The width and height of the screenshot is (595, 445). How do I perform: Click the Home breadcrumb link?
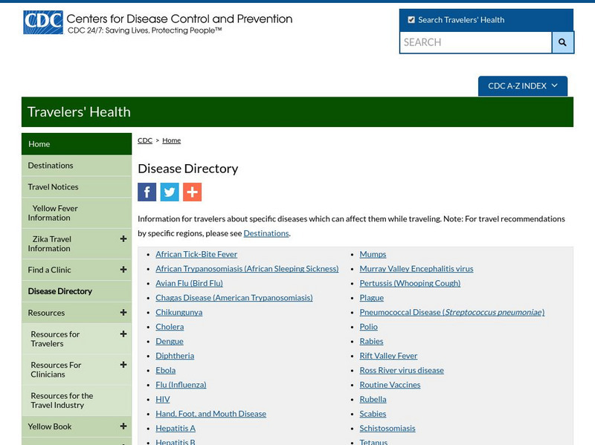coord(172,140)
